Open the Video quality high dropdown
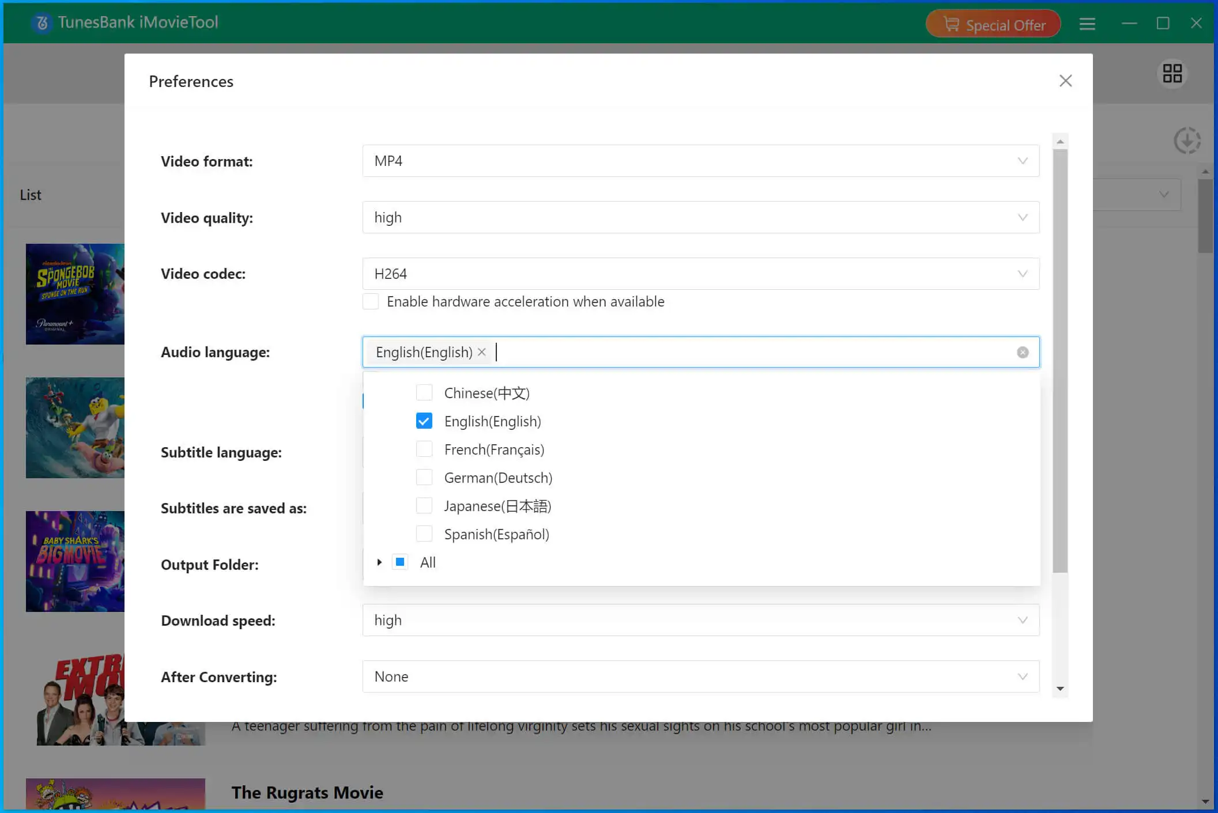 (700, 217)
